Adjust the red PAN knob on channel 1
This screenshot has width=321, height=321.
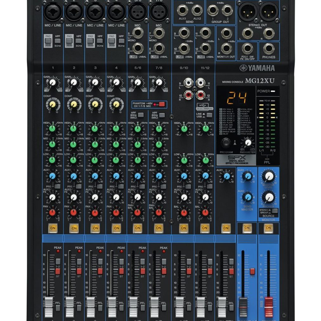pos(52,213)
